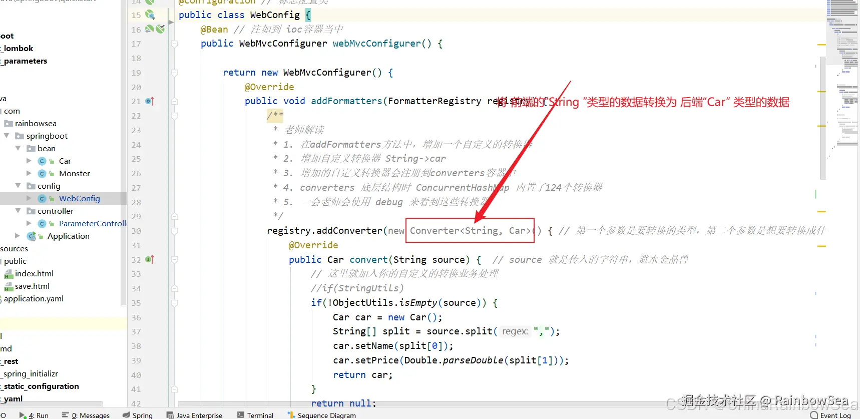
Task: Click line number 28 in the gutter
Action: click(136, 202)
